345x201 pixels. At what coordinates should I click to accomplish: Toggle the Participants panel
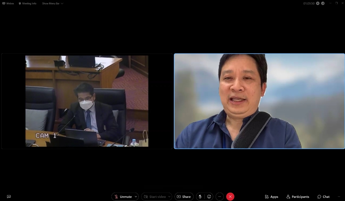tap(298, 197)
